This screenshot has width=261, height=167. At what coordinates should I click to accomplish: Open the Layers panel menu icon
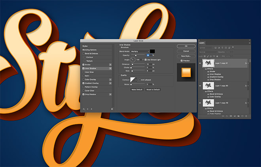pos(249,43)
